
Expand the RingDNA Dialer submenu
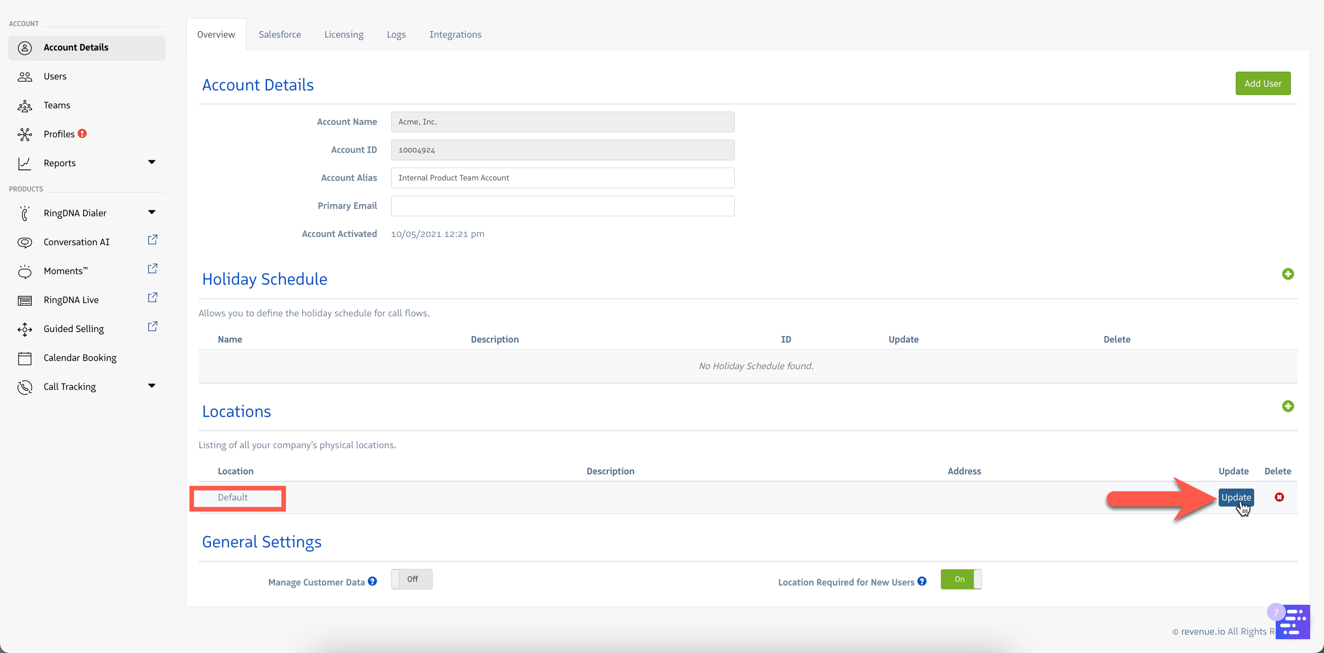(x=152, y=212)
